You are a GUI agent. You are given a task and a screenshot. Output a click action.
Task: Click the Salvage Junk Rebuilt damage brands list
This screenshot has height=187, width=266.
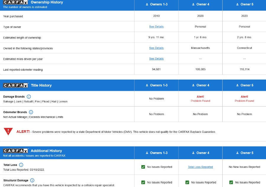pyautogui.click(x=35, y=101)
